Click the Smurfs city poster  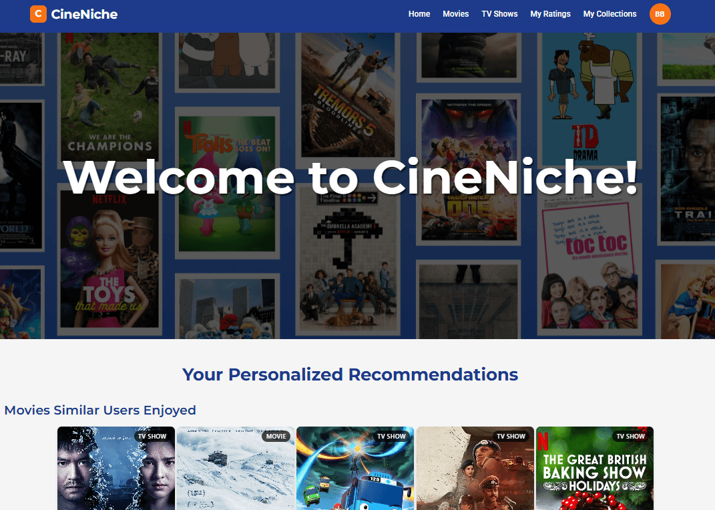click(227, 306)
